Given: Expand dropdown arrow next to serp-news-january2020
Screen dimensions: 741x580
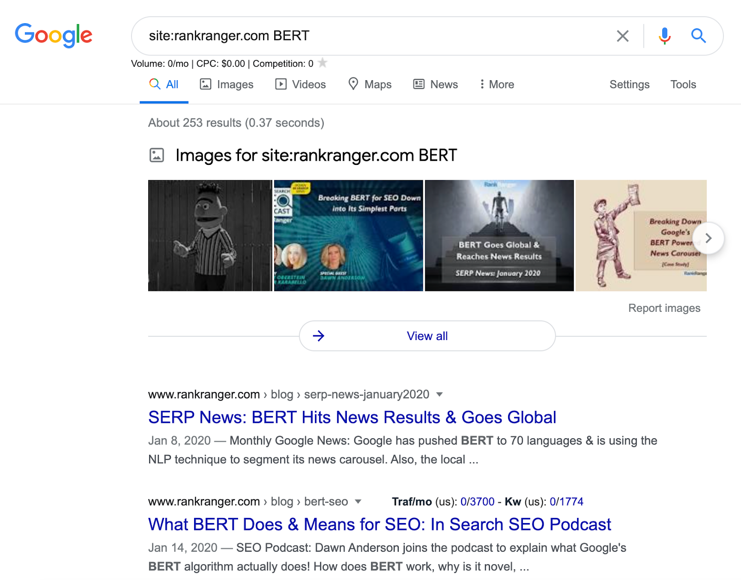Looking at the screenshot, I should pyautogui.click(x=440, y=395).
